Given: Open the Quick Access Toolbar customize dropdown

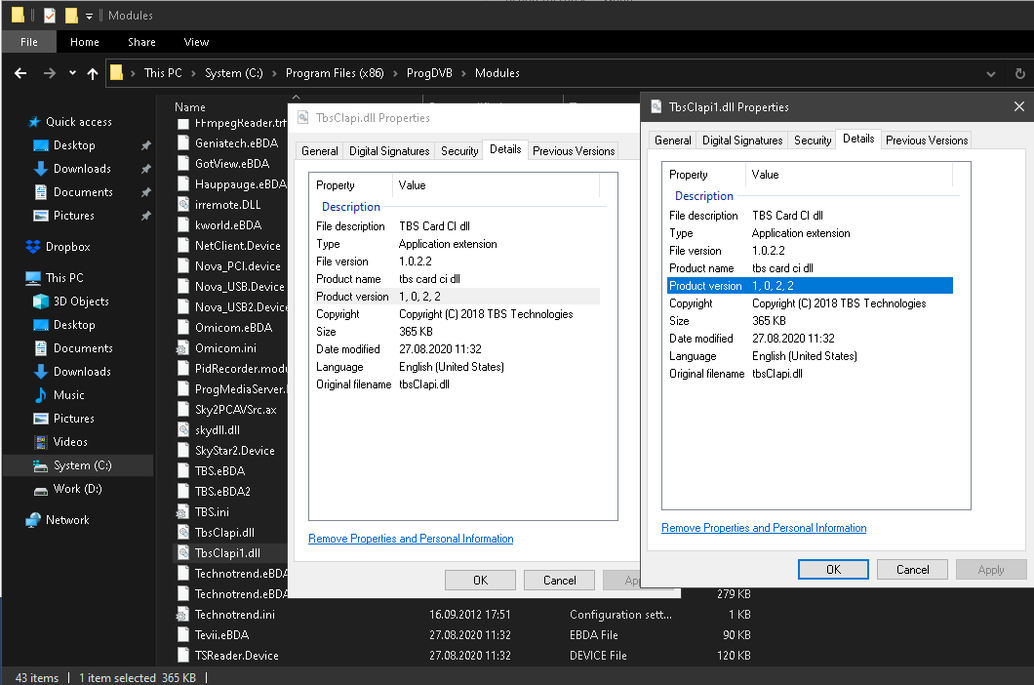Looking at the screenshot, I should 89,16.
